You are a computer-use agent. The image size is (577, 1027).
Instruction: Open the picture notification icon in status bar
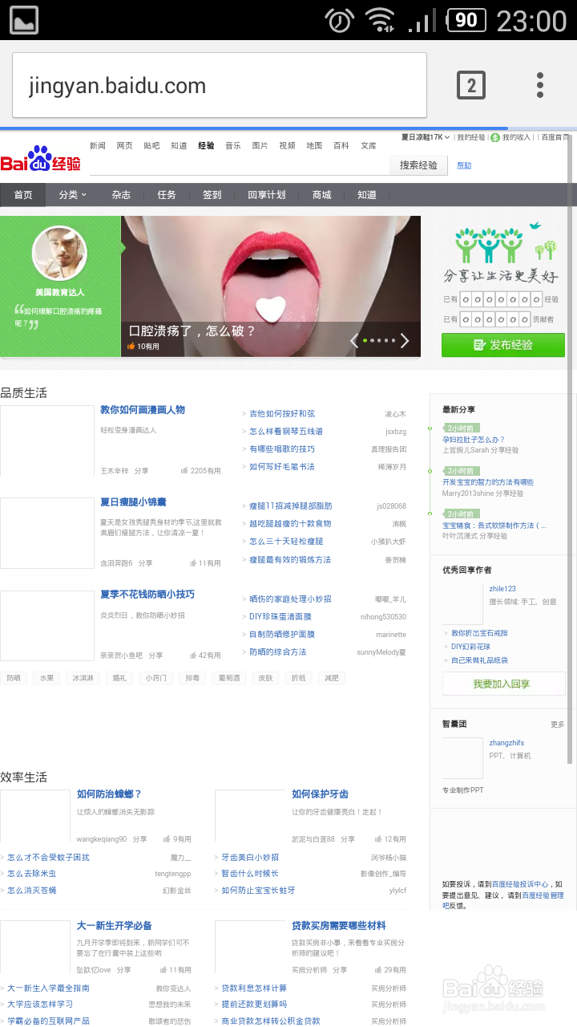click(23, 19)
